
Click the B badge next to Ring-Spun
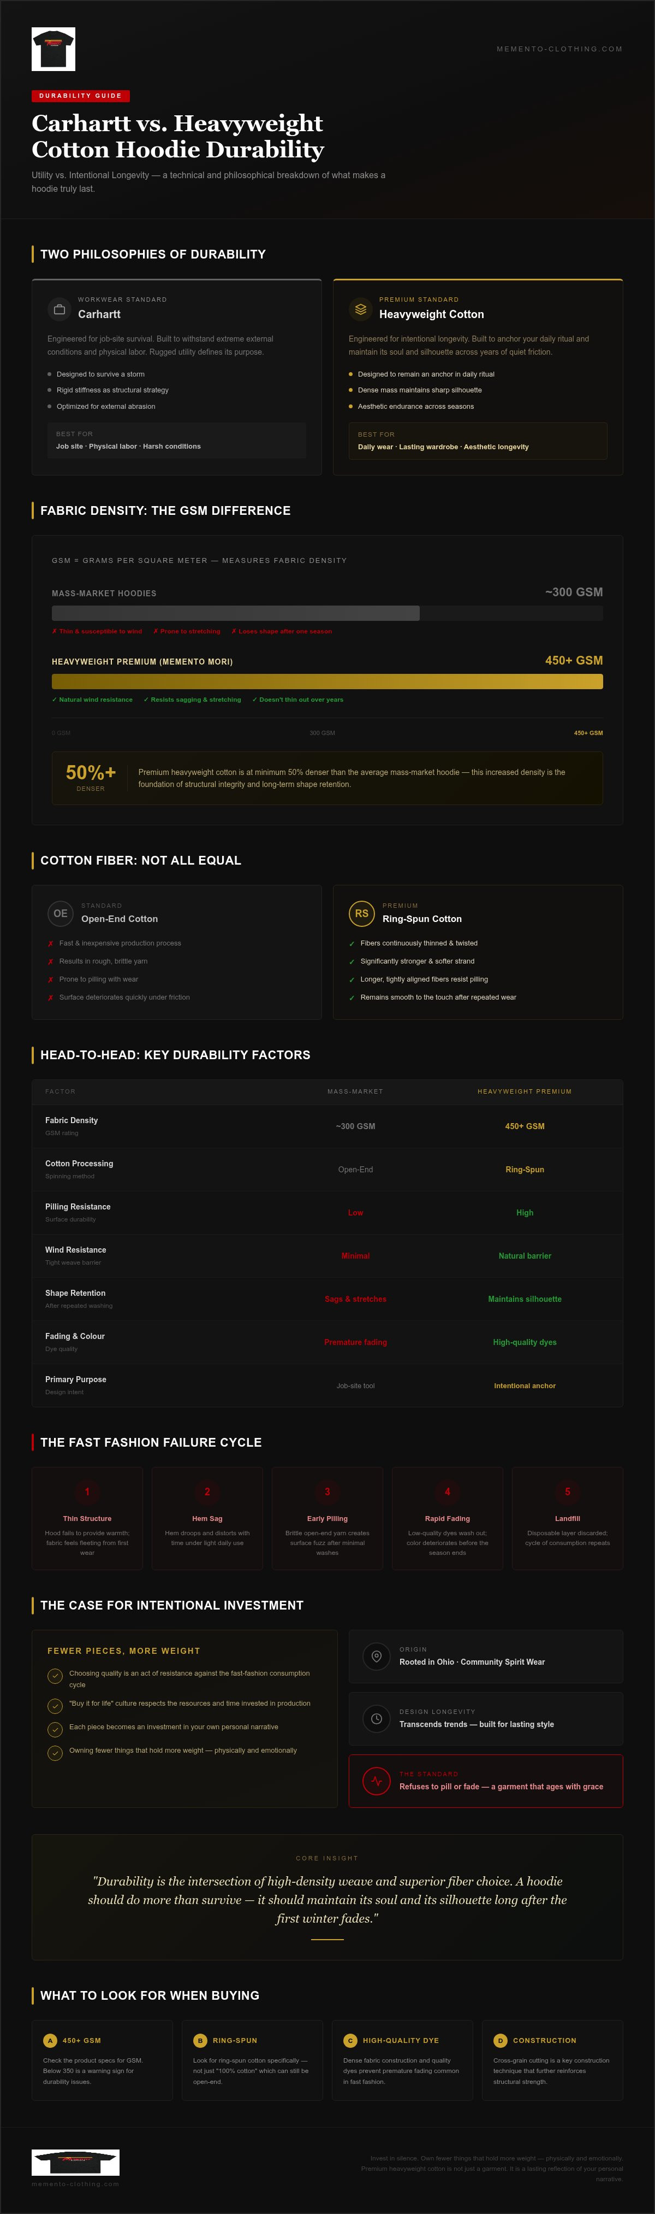(200, 2040)
